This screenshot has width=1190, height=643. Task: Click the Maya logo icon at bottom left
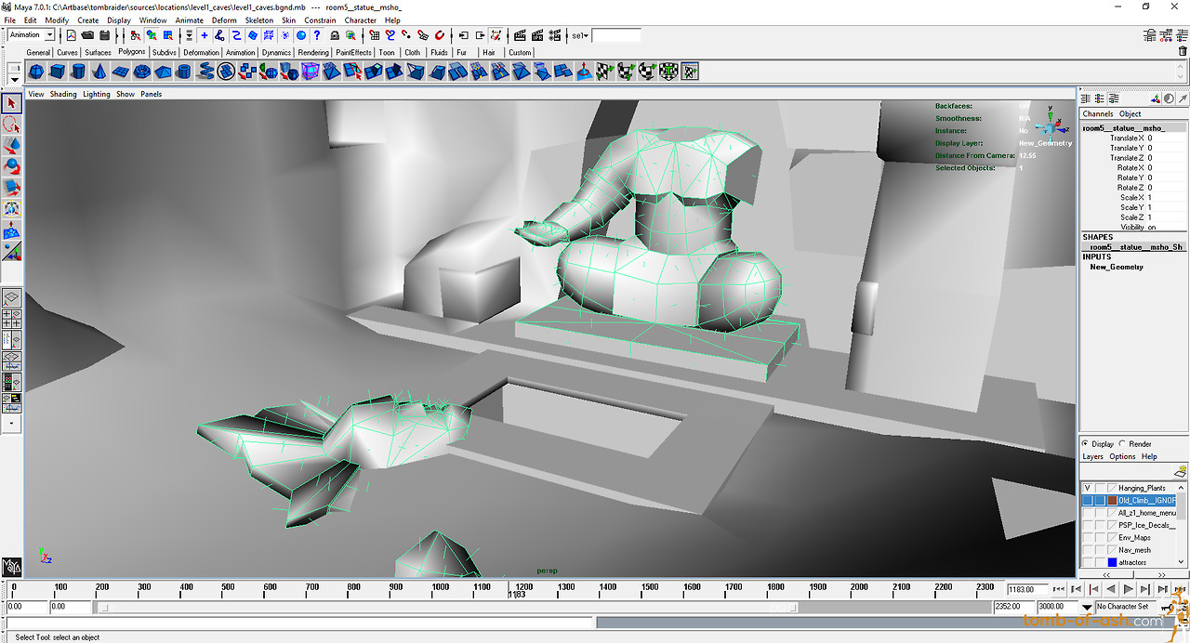tap(11, 567)
